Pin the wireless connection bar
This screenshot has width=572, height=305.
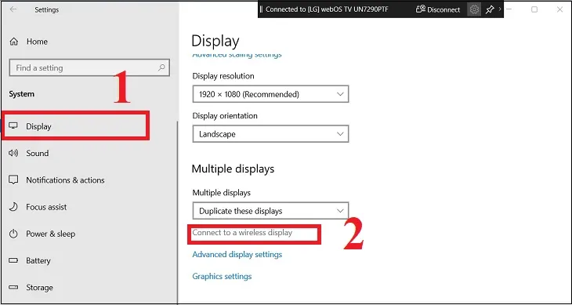(x=490, y=9)
